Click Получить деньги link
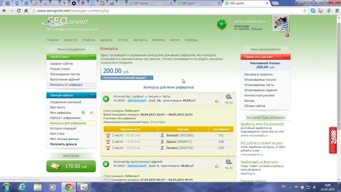The width and height of the screenshot is (341, 192). point(63,144)
